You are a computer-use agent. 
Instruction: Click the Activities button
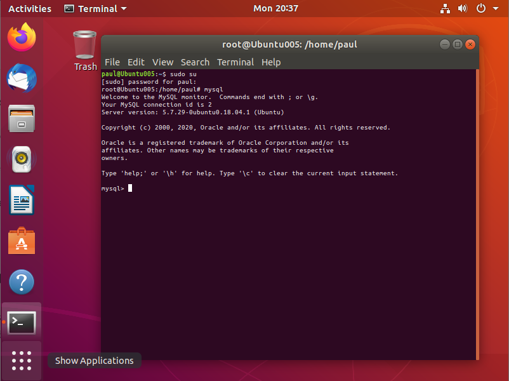[30, 8]
